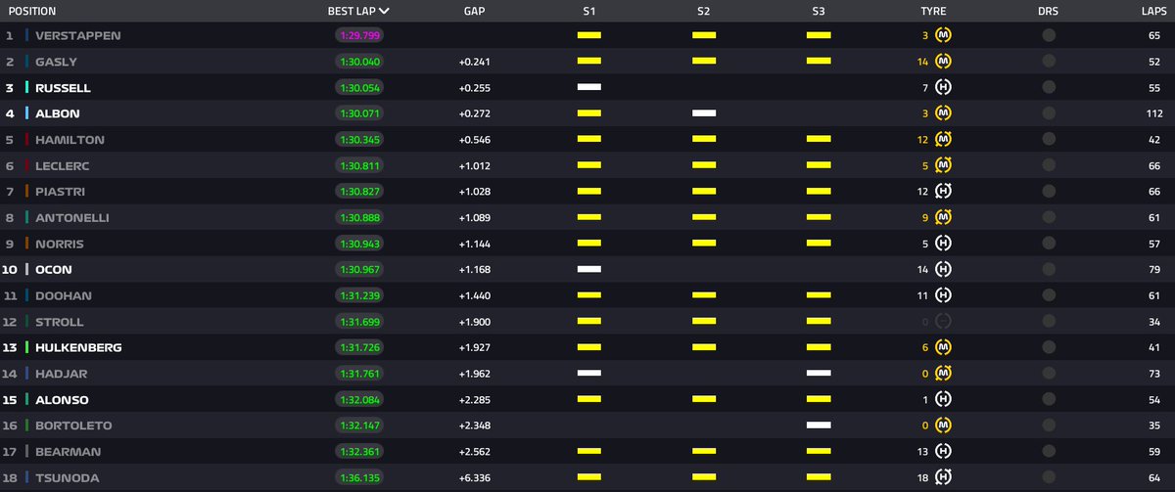Click Bortoleto's medium tyre icon
Image resolution: width=1175 pixels, height=492 pixels.
tap(944, 425)
